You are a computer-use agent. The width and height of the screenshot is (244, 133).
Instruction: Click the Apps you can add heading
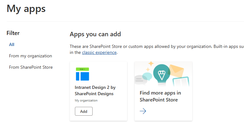[95, 34]
